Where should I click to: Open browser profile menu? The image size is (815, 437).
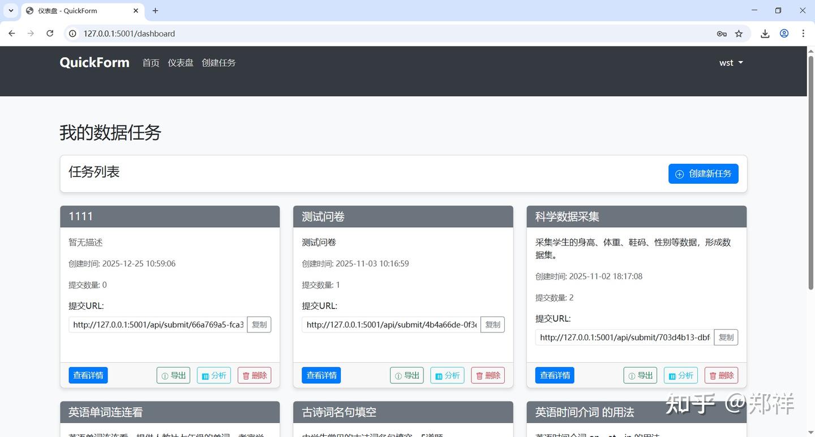coord(784,33)
